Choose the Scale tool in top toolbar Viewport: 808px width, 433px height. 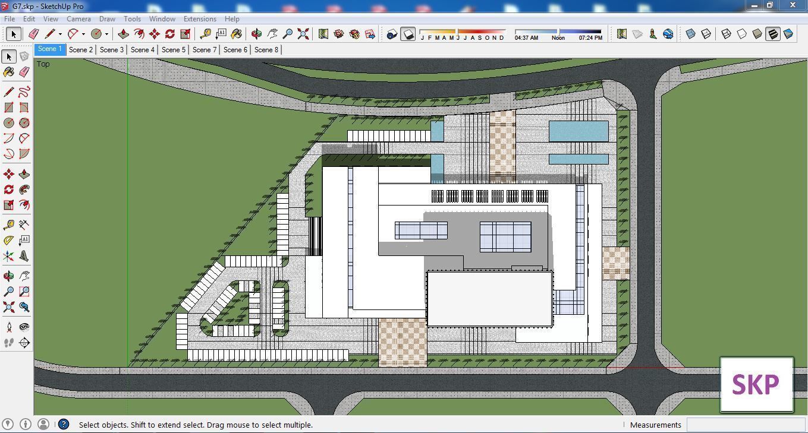click(x=186, y=34)
